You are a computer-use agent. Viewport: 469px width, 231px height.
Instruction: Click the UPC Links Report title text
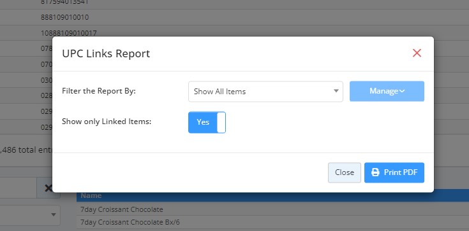click(106, 53)
